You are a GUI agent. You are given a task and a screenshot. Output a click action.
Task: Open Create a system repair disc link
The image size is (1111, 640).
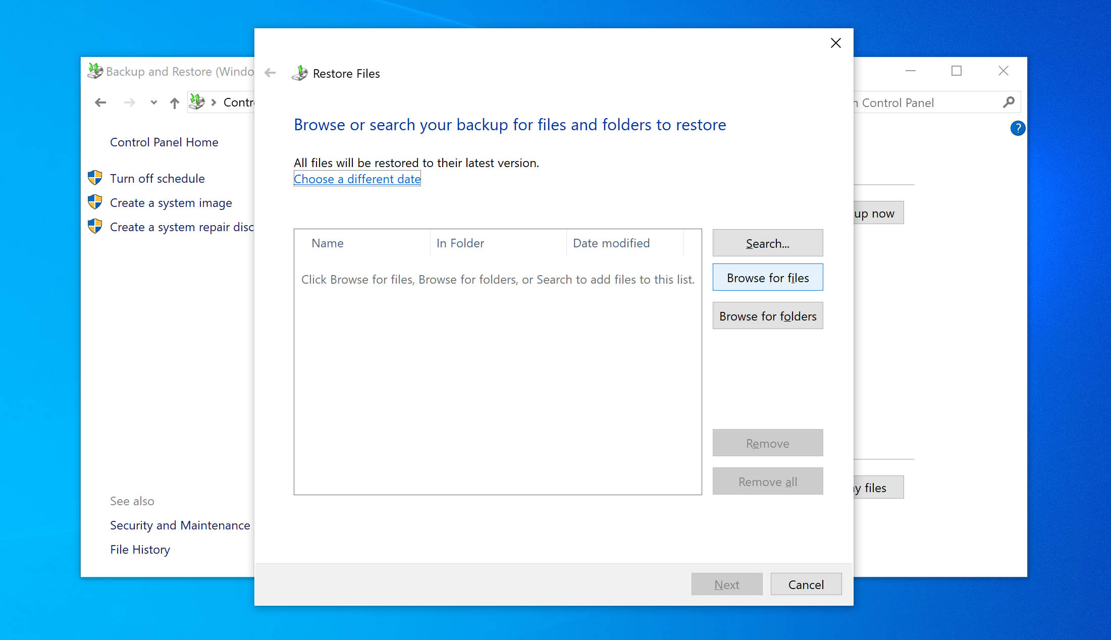click(182, 227)
